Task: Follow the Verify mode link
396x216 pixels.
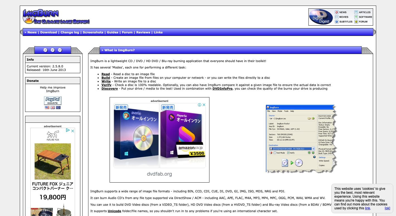Action: [x=107, y=85]
